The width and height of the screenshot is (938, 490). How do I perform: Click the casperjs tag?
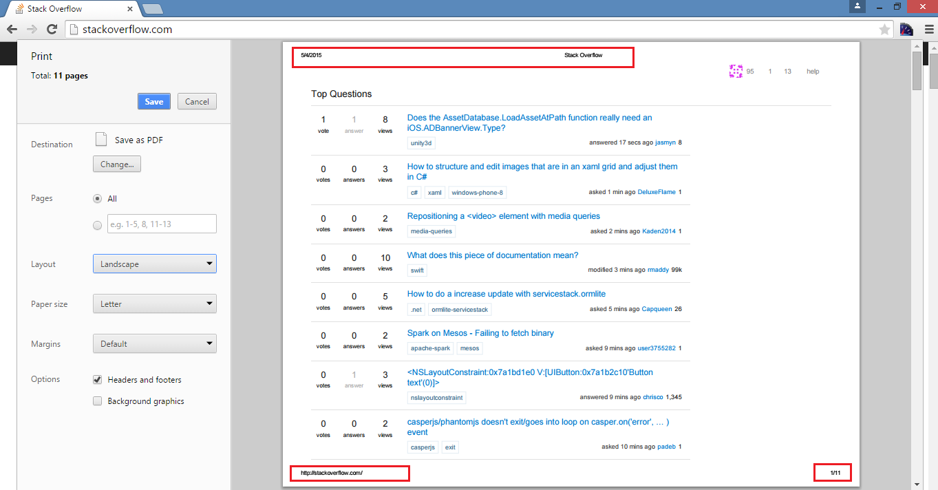[423, 447]
